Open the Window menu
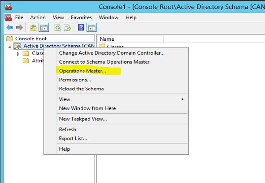The image size is (265, 183). (x=109, y=17)
